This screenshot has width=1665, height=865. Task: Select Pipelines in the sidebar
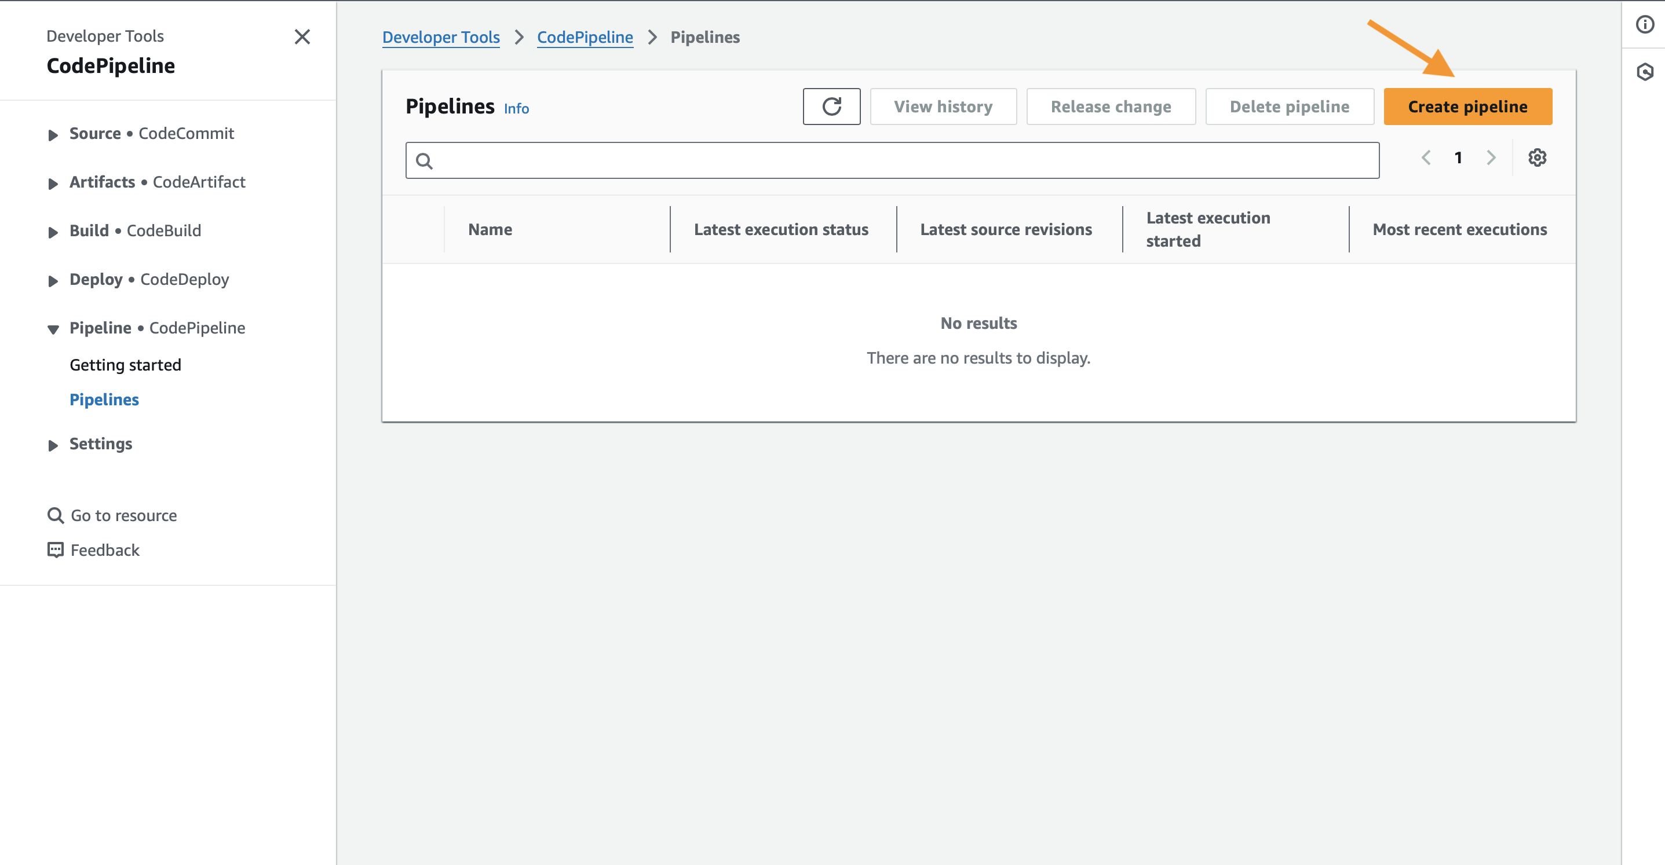pos(104,400)
